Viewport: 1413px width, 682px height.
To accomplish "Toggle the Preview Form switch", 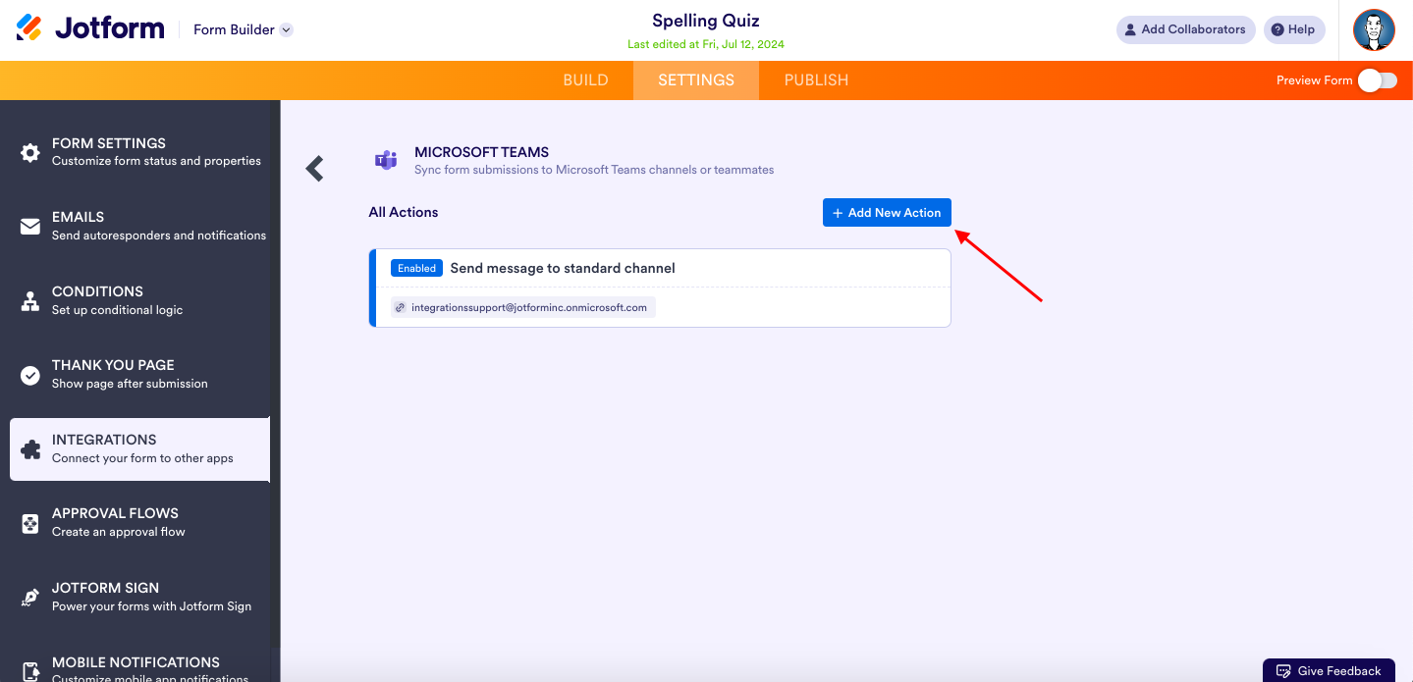I will pos(1378,80).
